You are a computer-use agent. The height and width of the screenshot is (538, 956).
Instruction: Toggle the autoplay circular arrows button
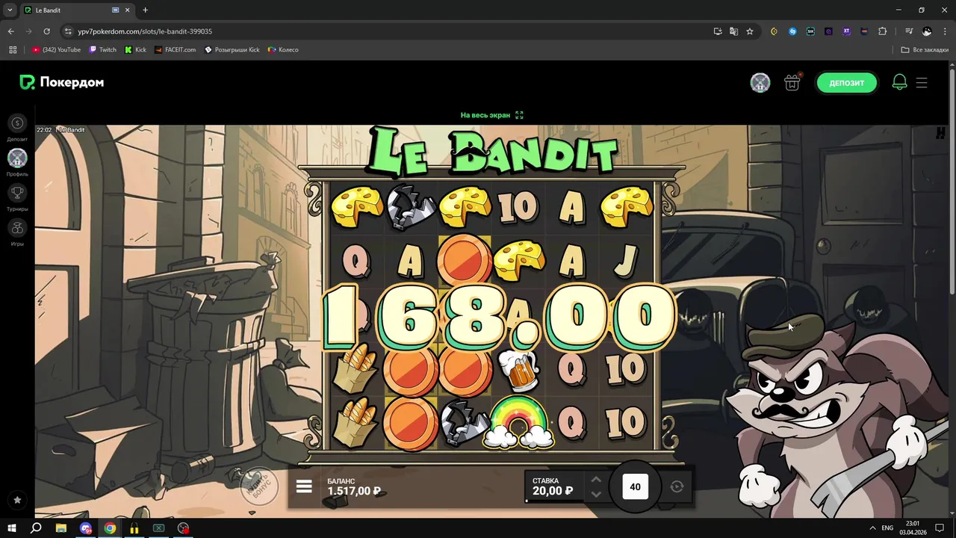pos(677,486)
